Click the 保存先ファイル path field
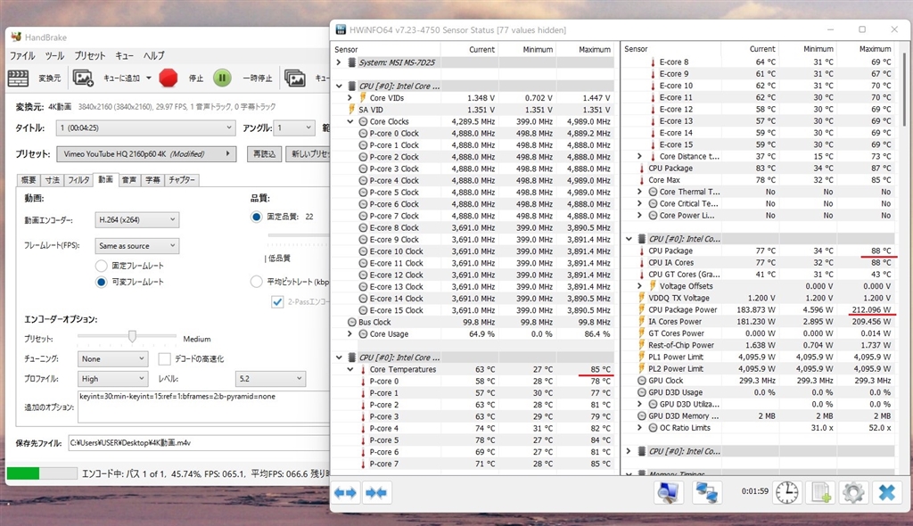Image resolution: width=913 pixels, height=526 pixels. point(199,443)
